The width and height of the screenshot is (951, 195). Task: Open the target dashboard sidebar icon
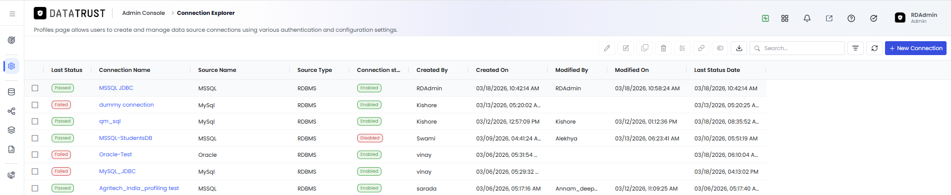11,40
